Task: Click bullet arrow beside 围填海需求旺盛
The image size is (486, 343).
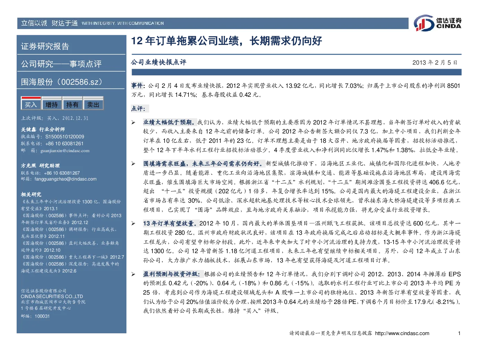Action: 133,164
